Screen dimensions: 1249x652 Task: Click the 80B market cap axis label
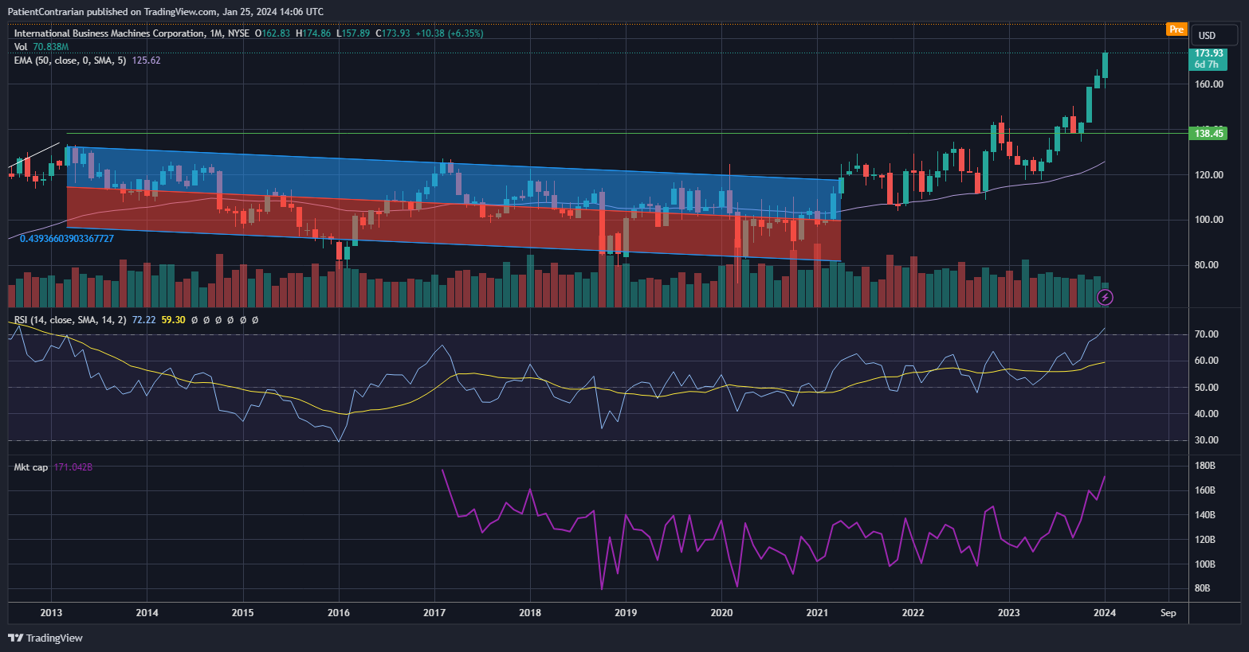click(1204, 589)
